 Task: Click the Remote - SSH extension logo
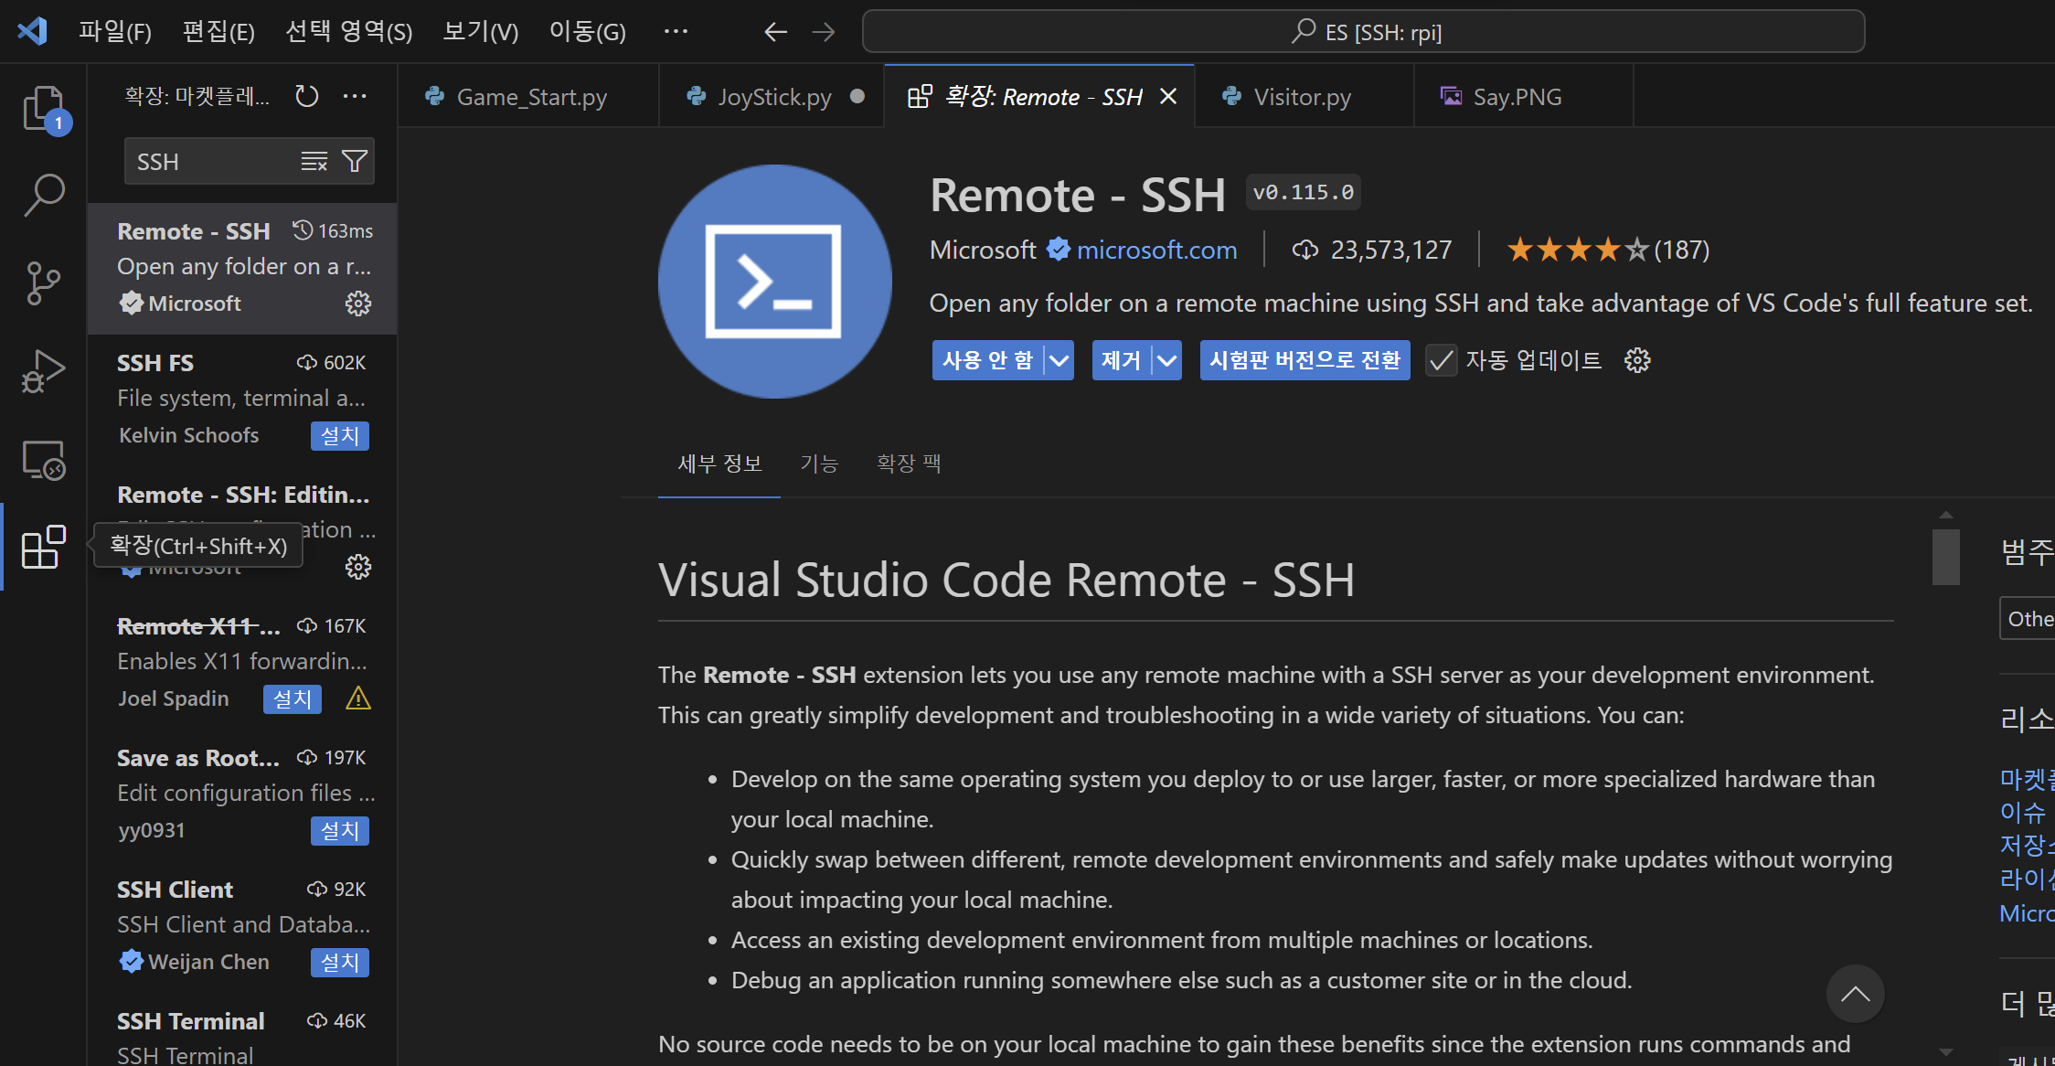coord(775,282)
